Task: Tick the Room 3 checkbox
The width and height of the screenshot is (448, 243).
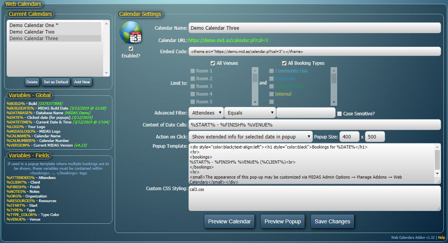Action: pyautogui.click(x=193, y=86)
